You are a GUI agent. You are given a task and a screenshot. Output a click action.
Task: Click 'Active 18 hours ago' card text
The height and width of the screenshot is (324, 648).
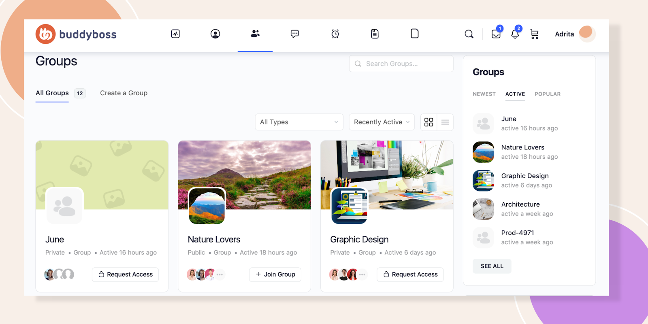pos(269,253)
